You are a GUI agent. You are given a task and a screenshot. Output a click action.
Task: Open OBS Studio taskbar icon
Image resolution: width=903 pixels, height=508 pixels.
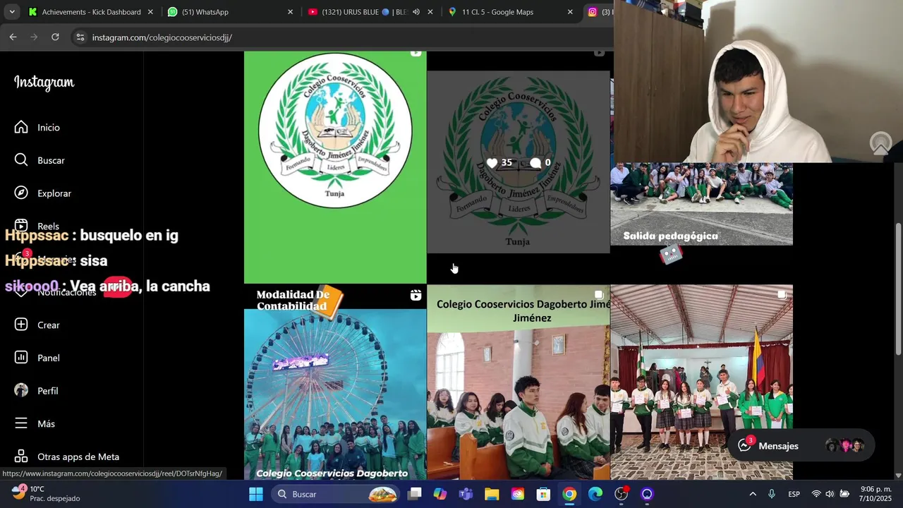pyautogui.click(x=622, y=494)
